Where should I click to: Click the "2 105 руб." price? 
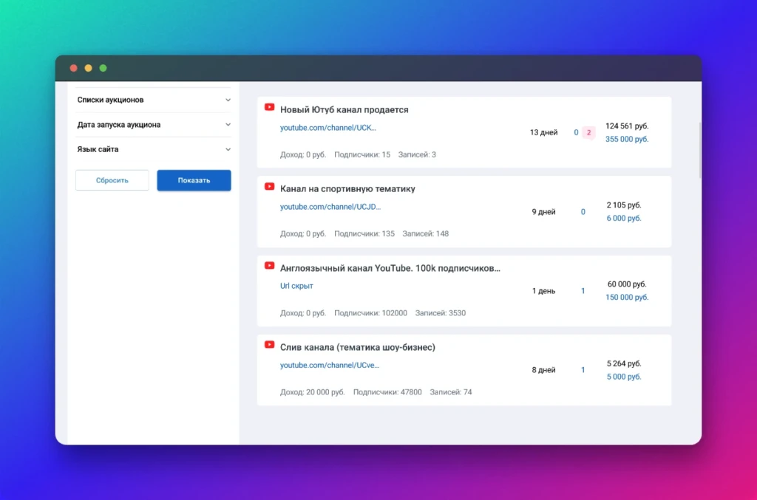(x=624, y=205)
